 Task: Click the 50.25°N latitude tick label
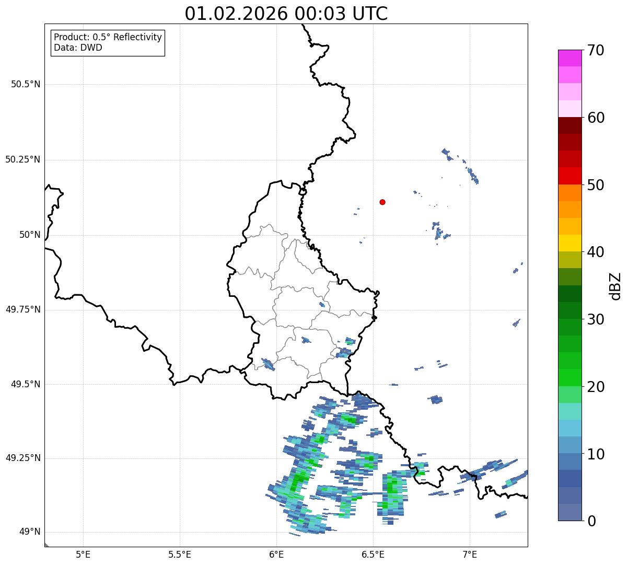(23, 159)
